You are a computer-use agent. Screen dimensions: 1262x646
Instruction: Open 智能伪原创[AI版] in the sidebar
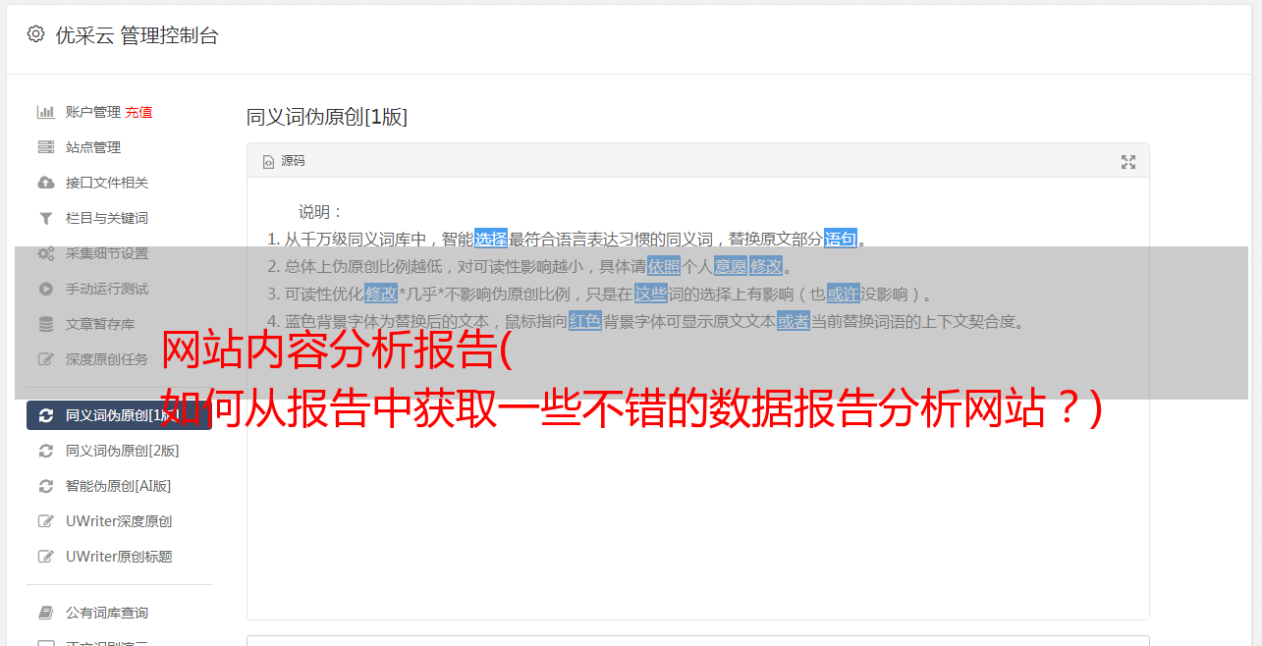click(119, 486)
